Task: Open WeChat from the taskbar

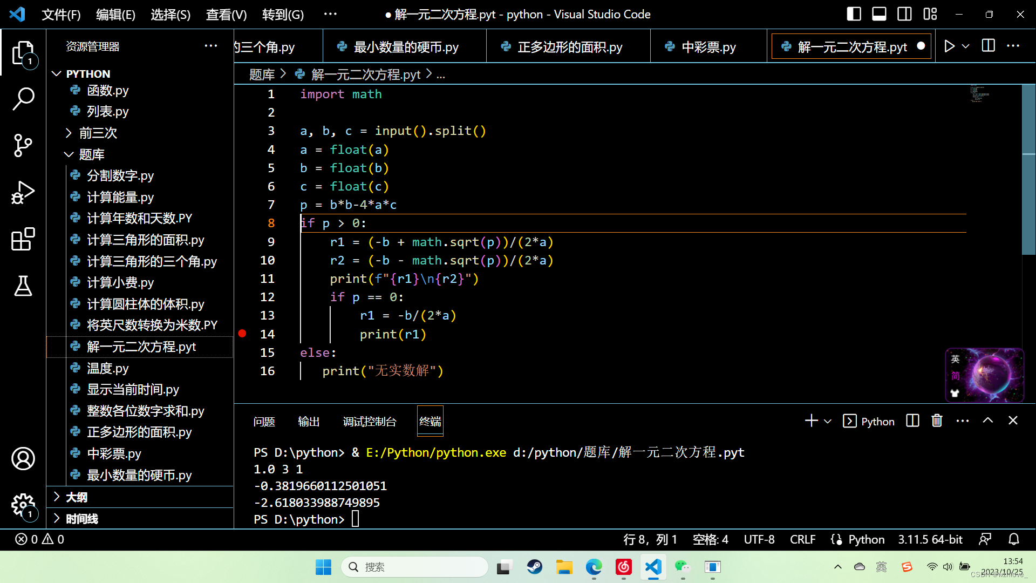Action: point(683,567)
